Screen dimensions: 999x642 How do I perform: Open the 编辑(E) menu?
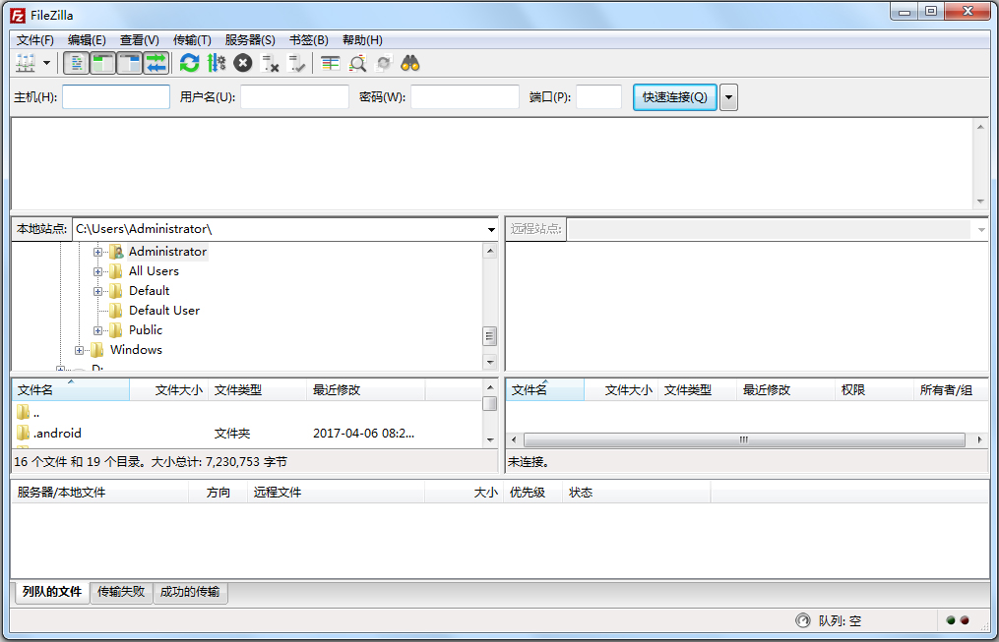click(87, 40)
